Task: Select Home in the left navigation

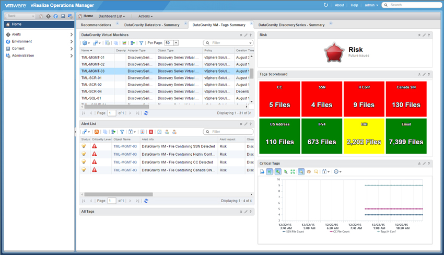Action: coord(39,25)
